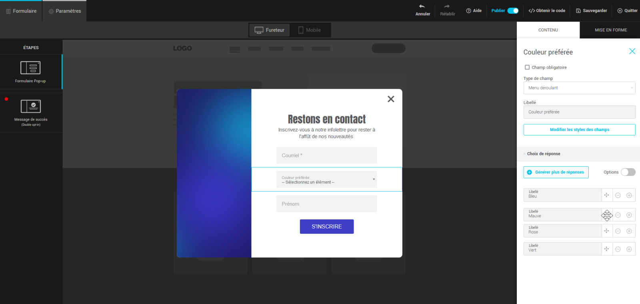Select the Formulaire Pop-up step thumbnail
Image resolution: width=640 pixels, height=304 pixels.
click(31, 68)
